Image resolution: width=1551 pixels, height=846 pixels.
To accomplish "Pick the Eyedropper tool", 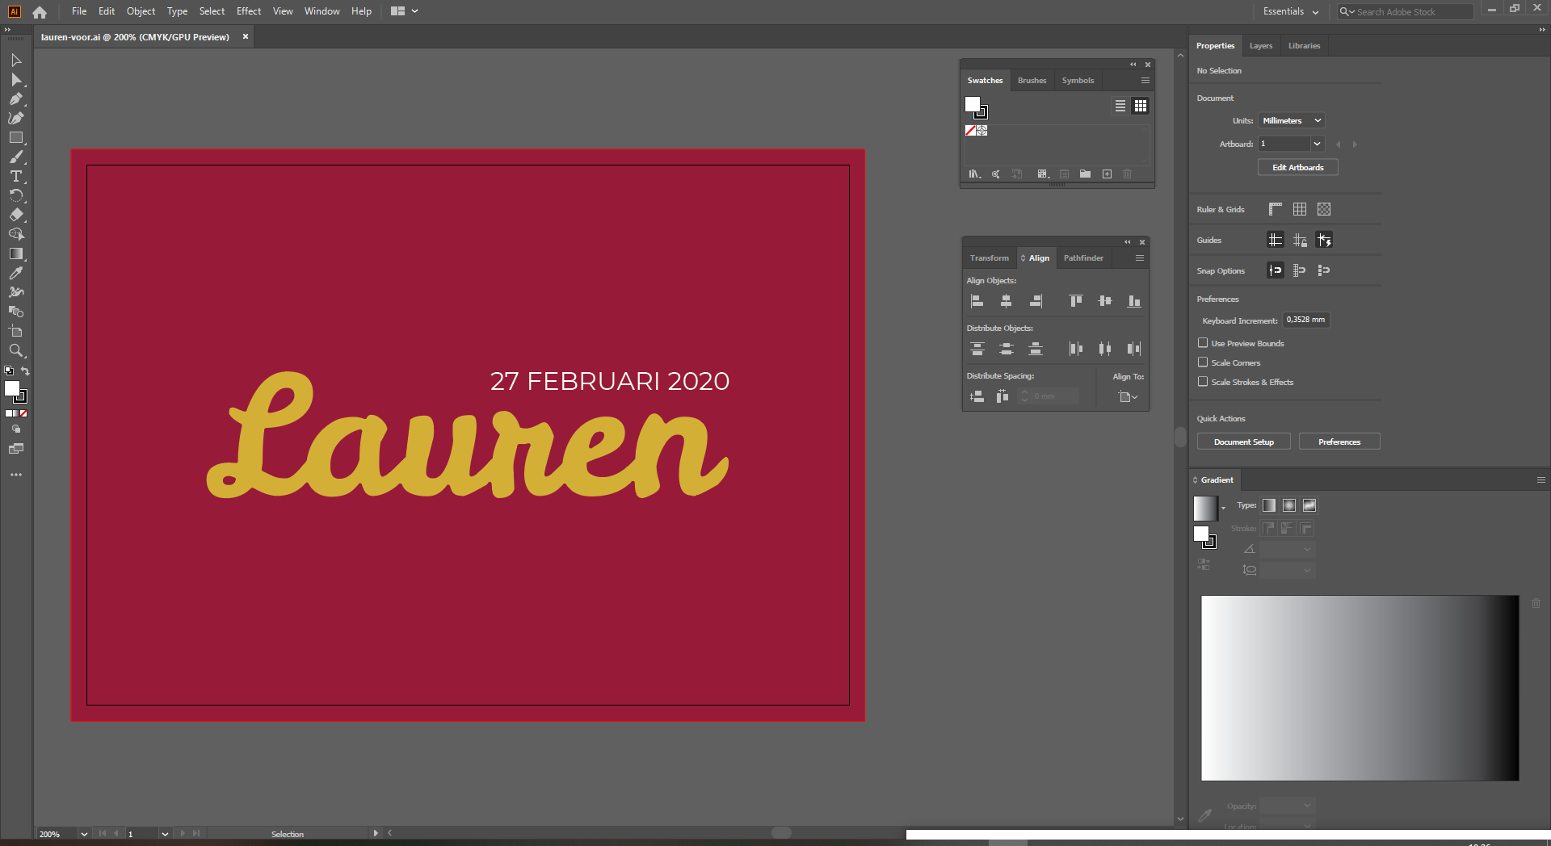I will 16,274.
